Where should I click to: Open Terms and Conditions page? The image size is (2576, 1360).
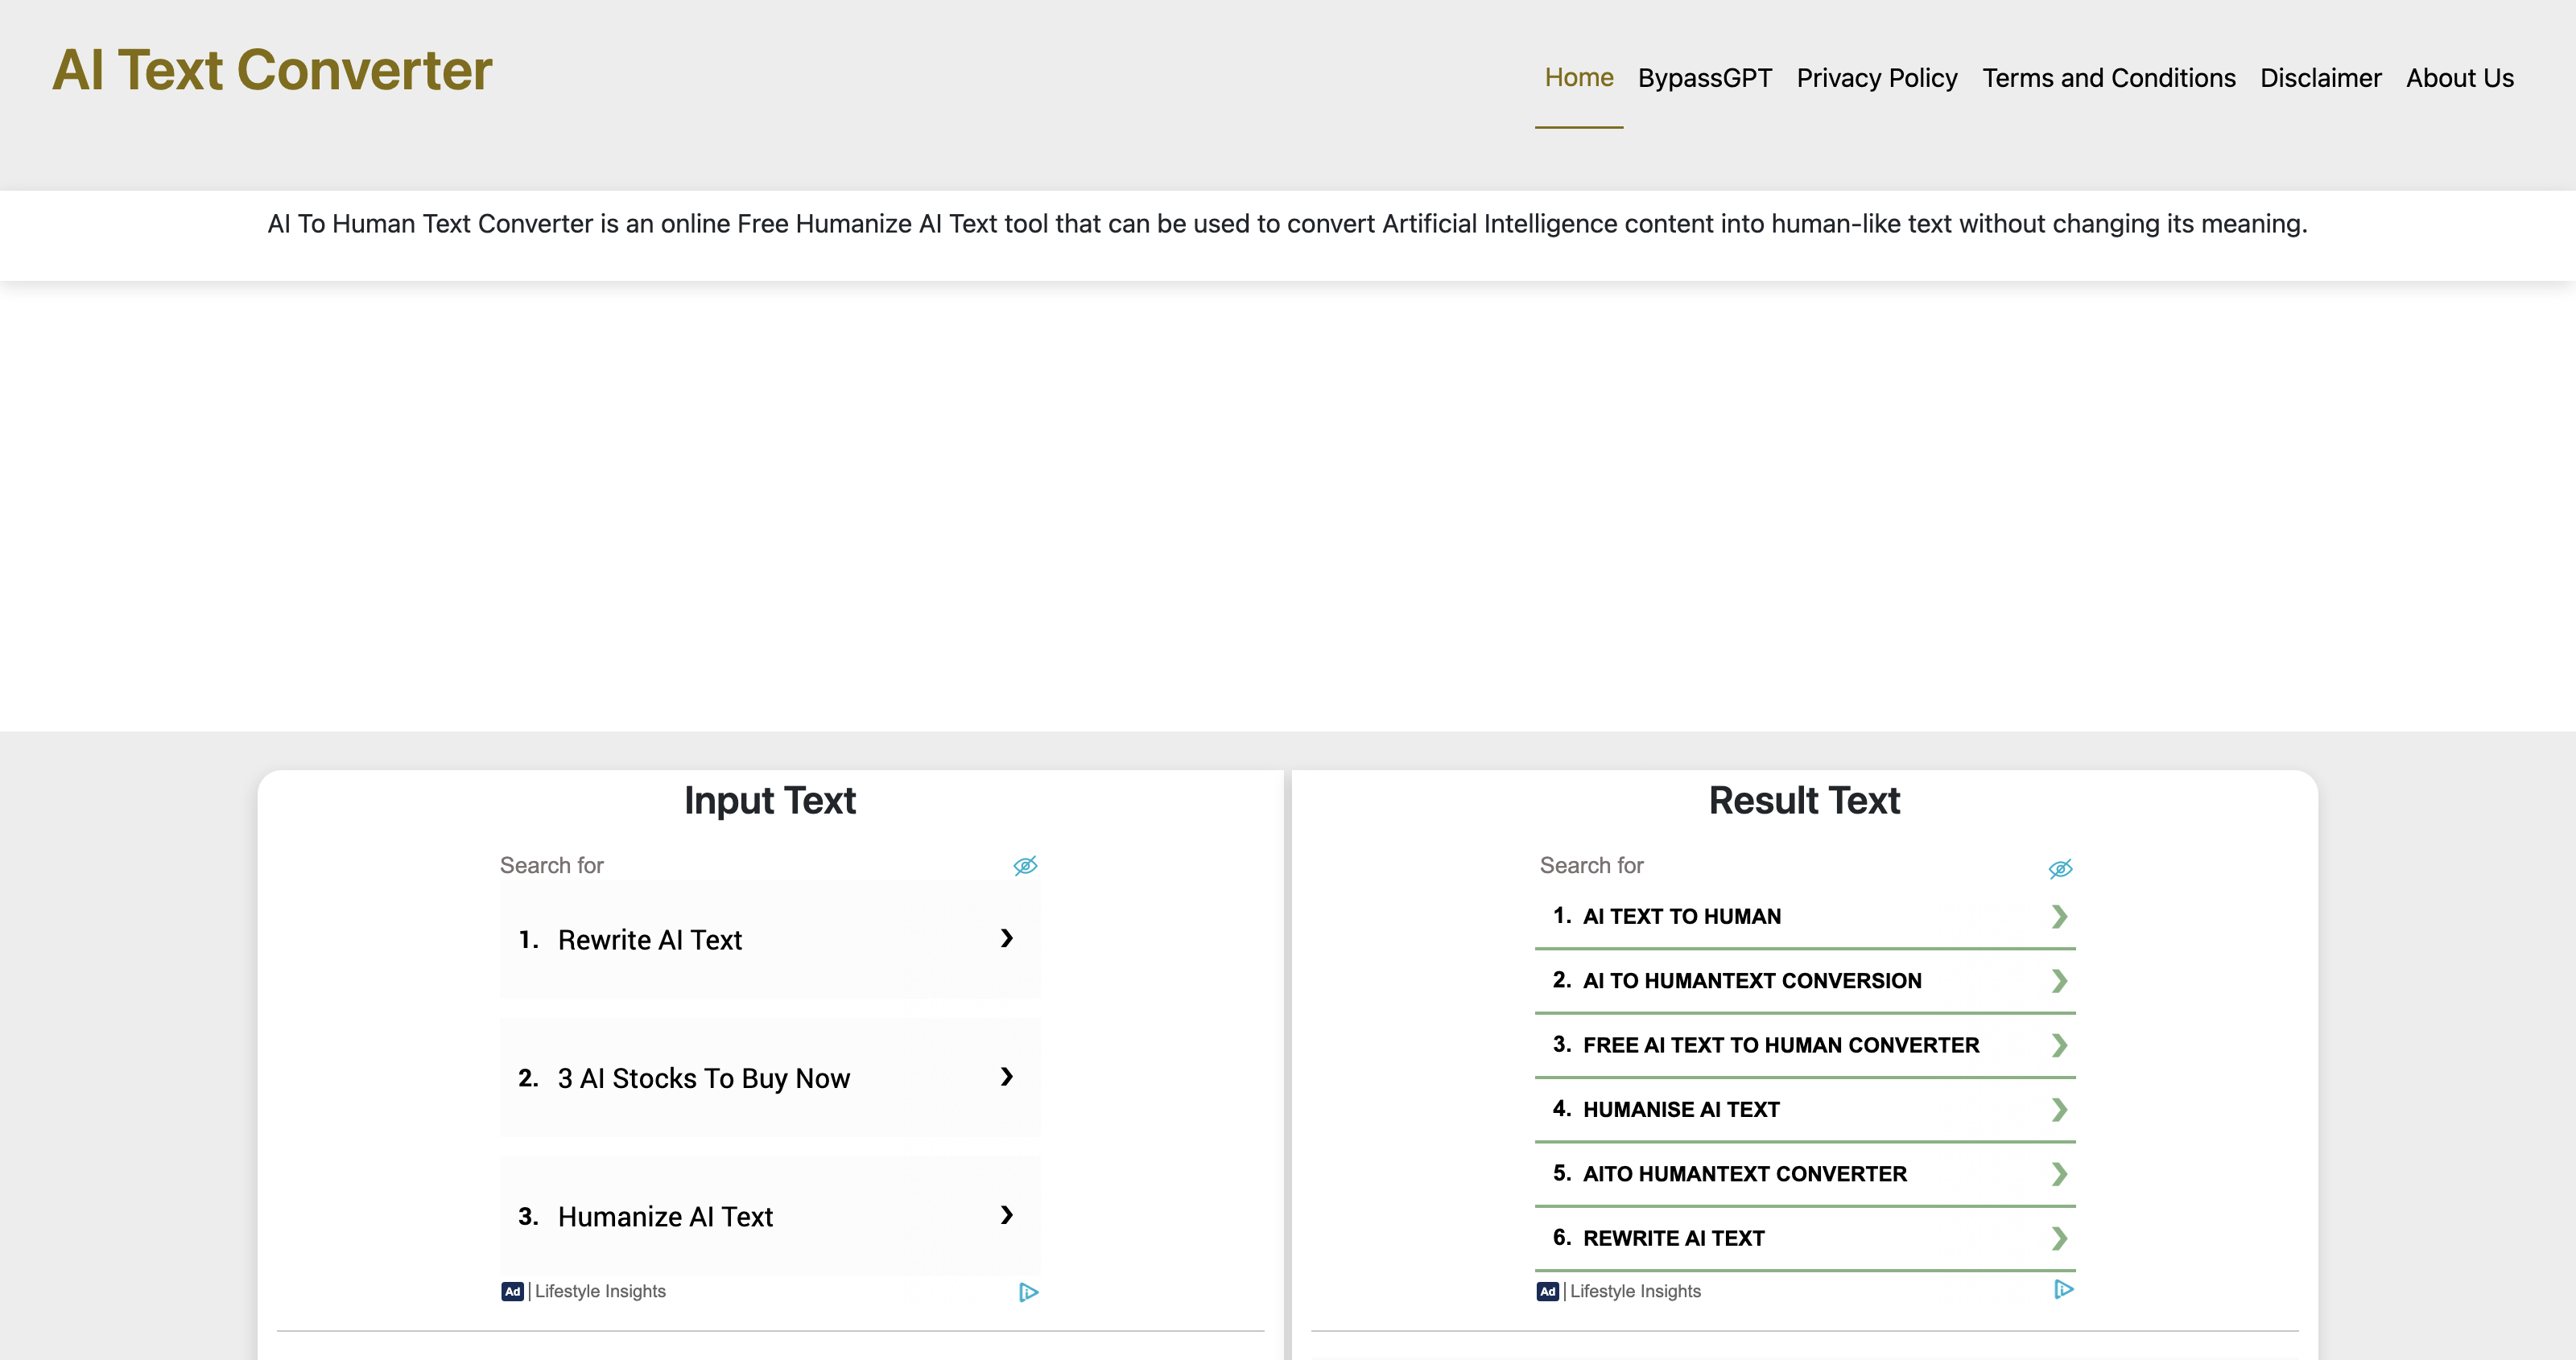pos(2108,78)
